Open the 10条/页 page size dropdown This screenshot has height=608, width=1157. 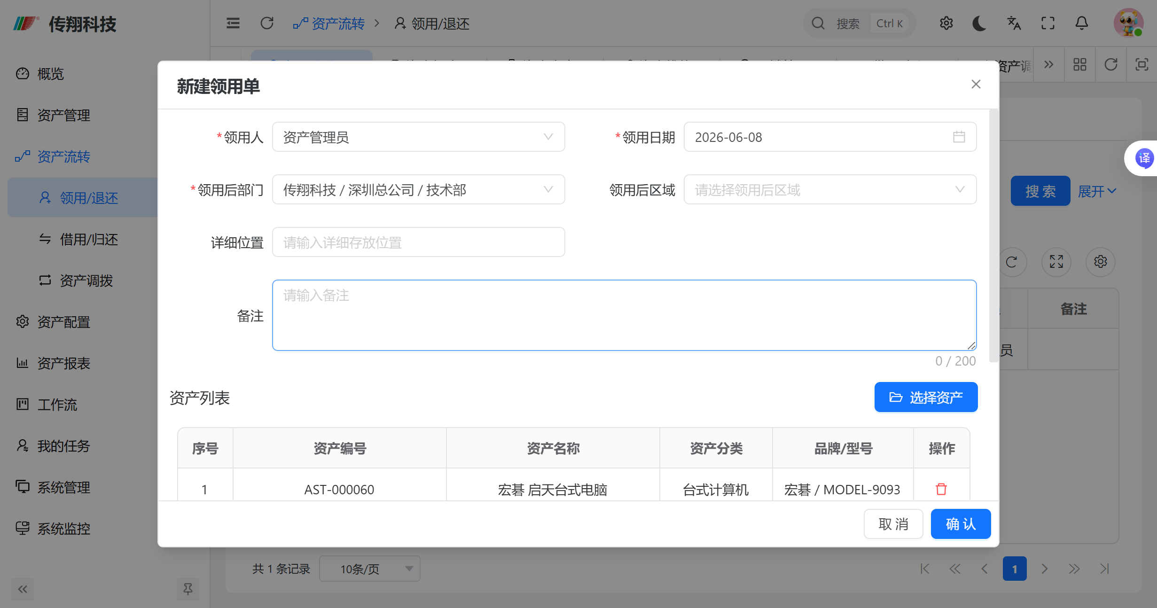[x=369, y=569]
